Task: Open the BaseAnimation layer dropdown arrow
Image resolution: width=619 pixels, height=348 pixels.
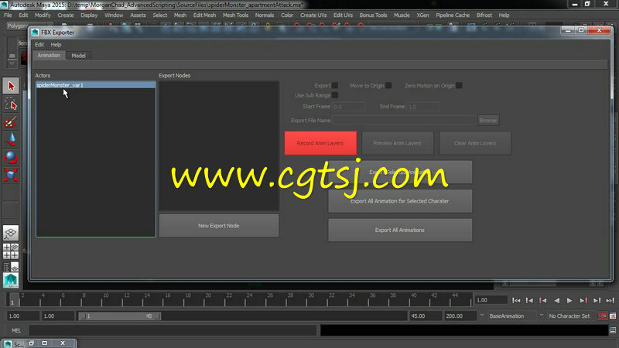Action: click(482, 316)
